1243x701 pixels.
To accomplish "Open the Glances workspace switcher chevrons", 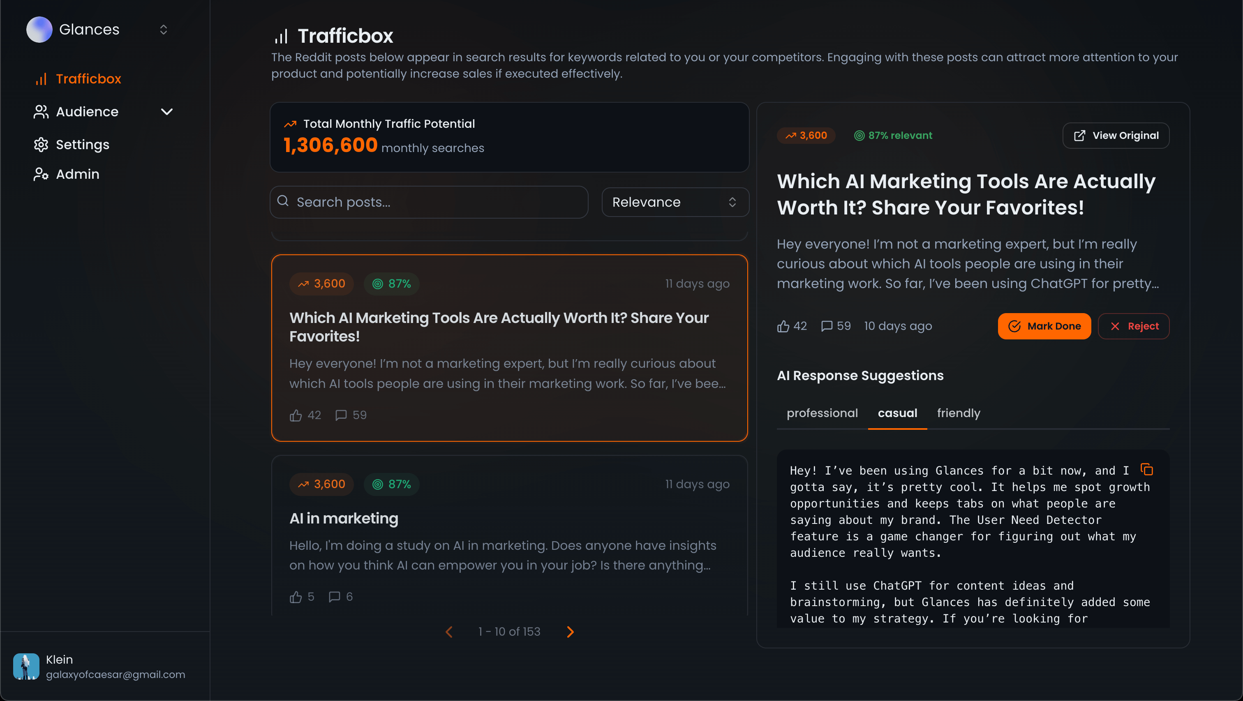I will coord(164,30).
